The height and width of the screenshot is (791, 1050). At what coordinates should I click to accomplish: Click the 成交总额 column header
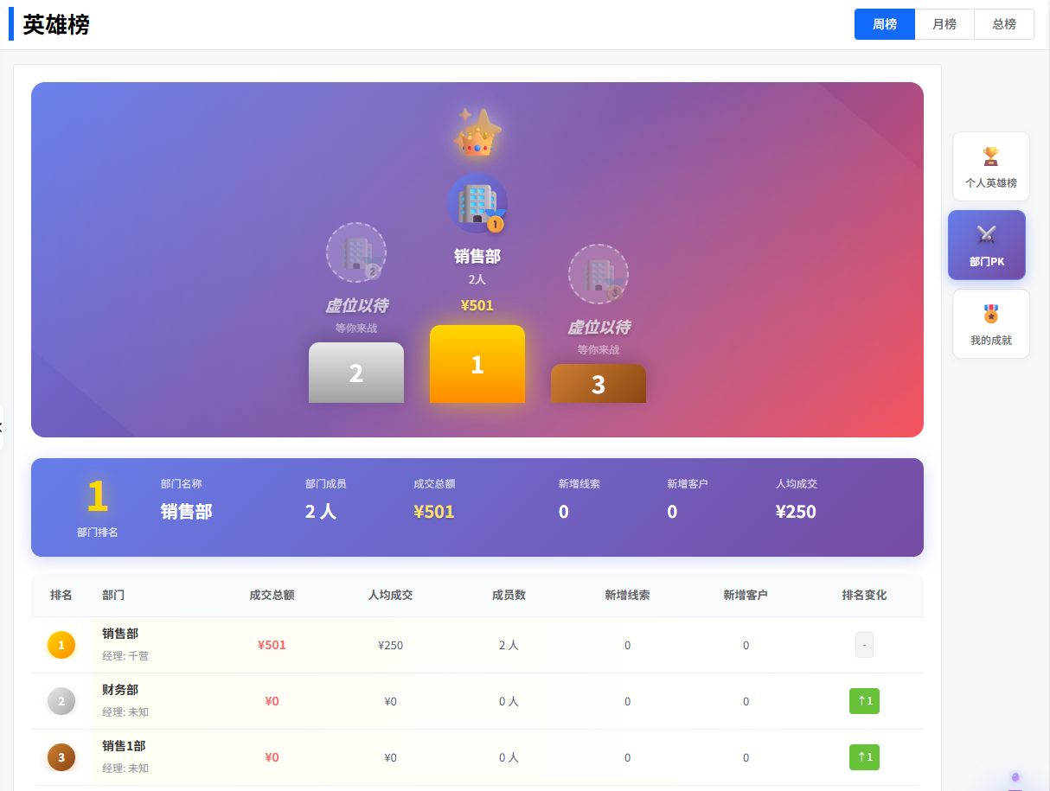pyautogui.click(x=272, y=595)
